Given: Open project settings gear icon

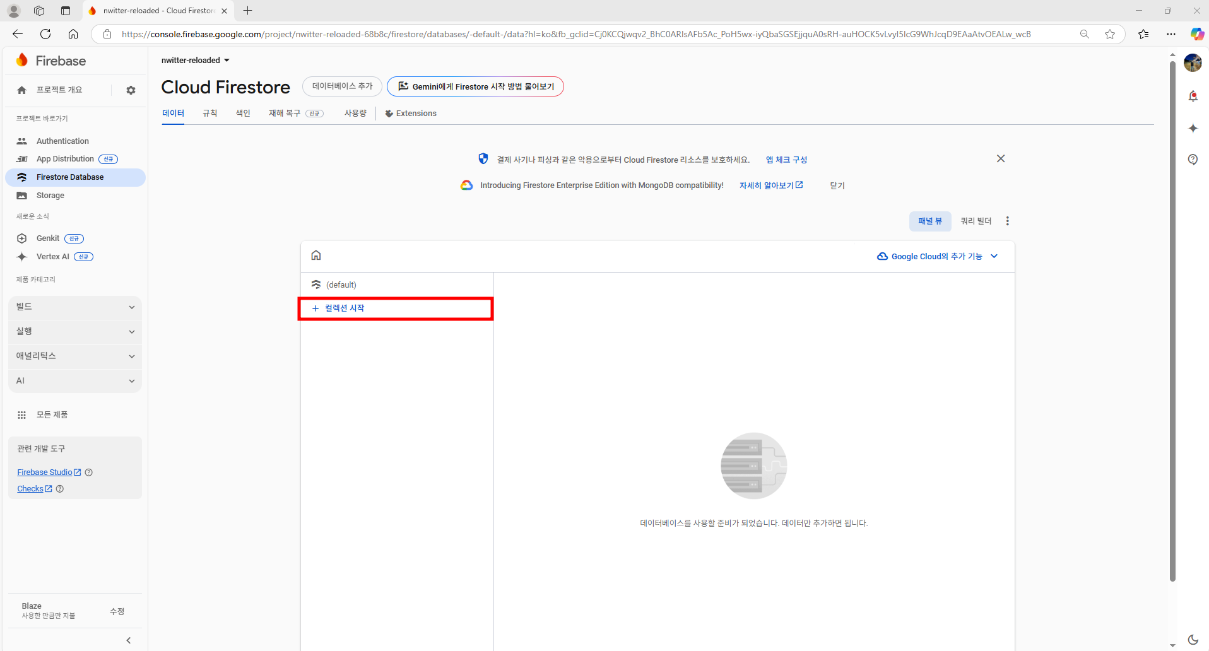Looking at the screenshot, I should pos(131,90).
